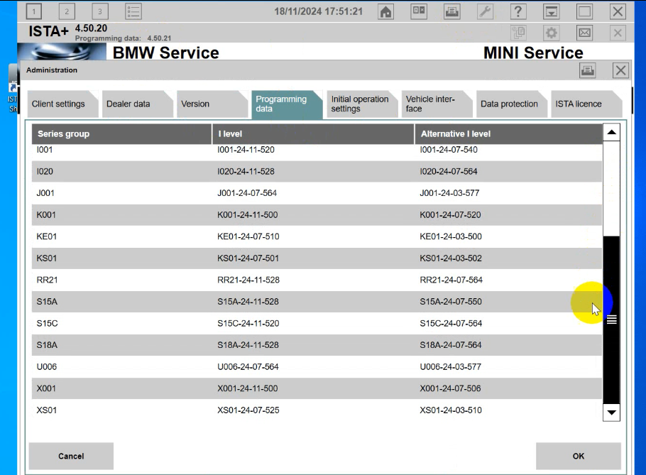
Task: Click I level value KE01-24-07-510
Action: coord(248,236)
